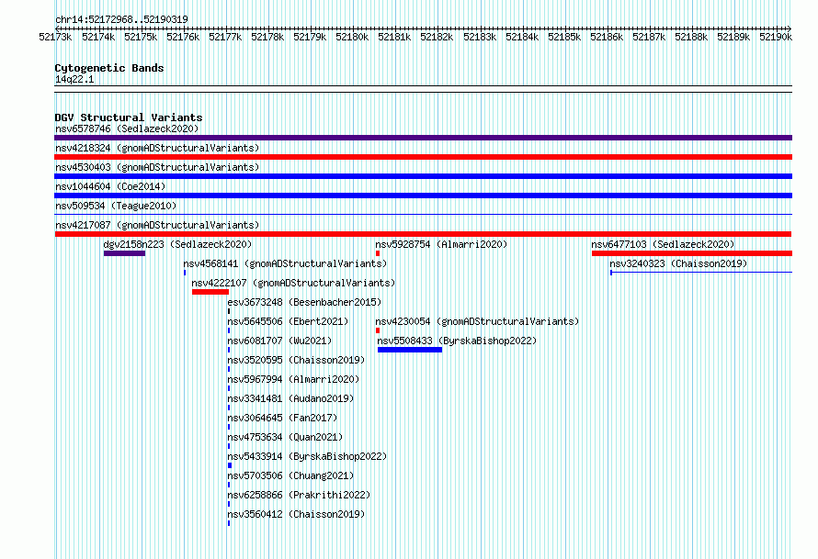Open nsv4218324 (gnomADStructuralVariants) label
Image resolution: width=818 pixels, height=559 pixels.
click(157, 148)
